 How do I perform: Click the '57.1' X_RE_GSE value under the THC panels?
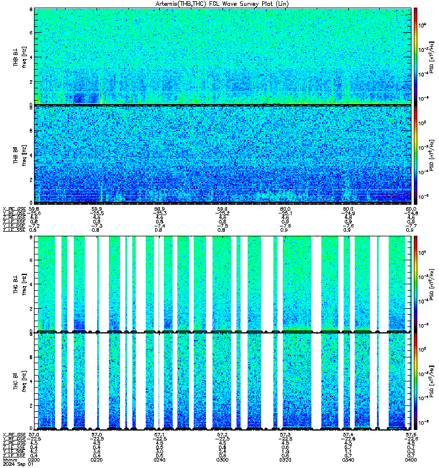[x=160, y=435]
